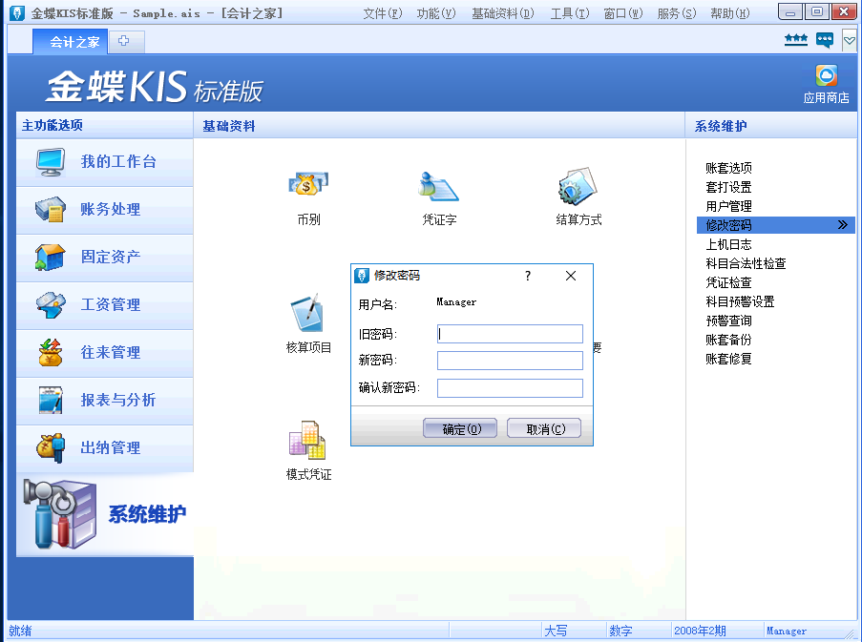
Task: Open 凭证检查 in system maintenance list
Action: click(x=728, y=282)
